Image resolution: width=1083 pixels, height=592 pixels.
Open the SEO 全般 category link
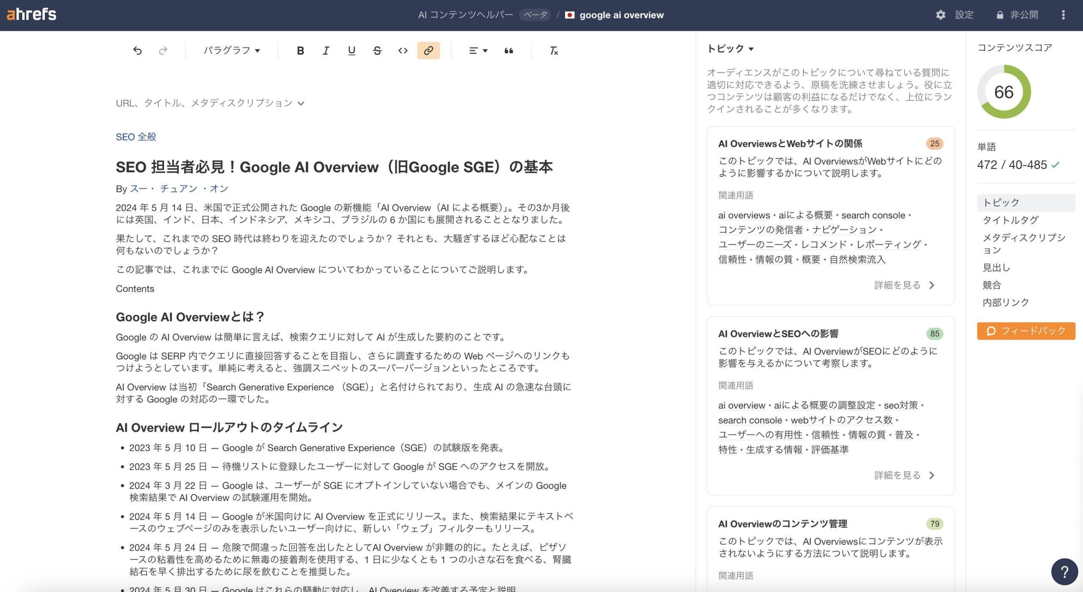pos(136,137)
